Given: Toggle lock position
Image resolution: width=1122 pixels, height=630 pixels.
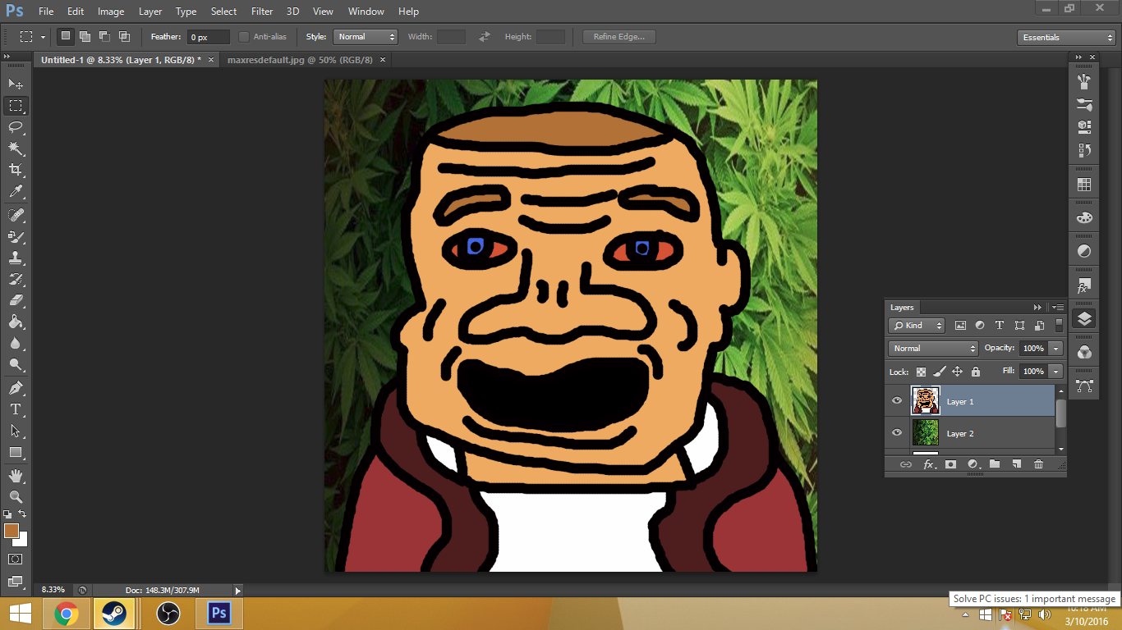Looking at the screenshot, I should coord(958,372).
